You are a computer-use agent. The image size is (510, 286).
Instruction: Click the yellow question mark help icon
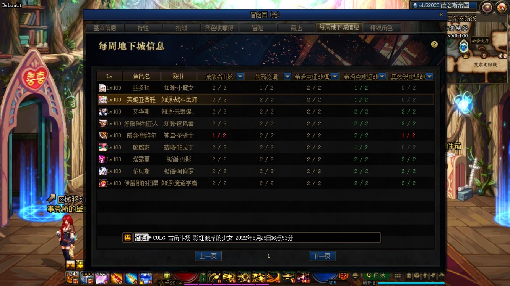click(x=434, y=44)
